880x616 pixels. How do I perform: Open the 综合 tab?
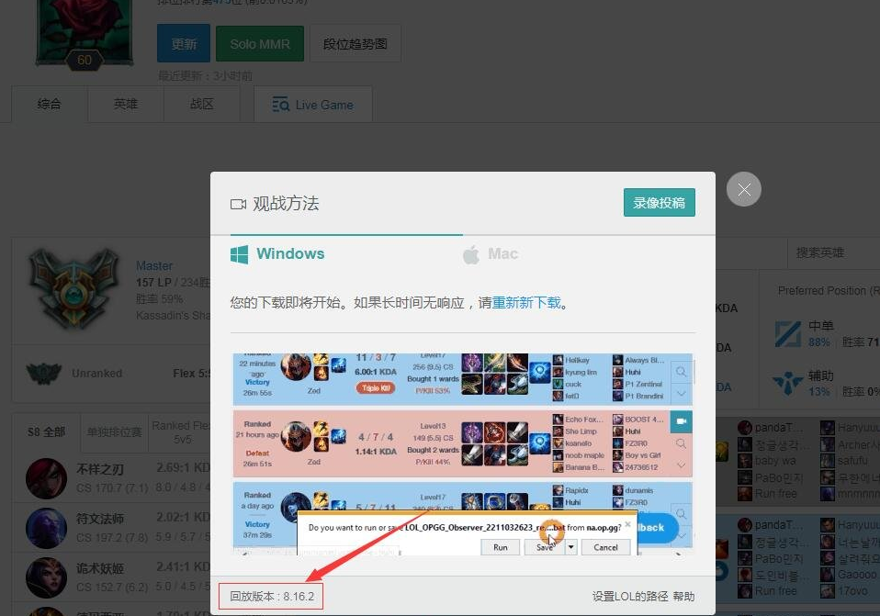tap(50, 104)
